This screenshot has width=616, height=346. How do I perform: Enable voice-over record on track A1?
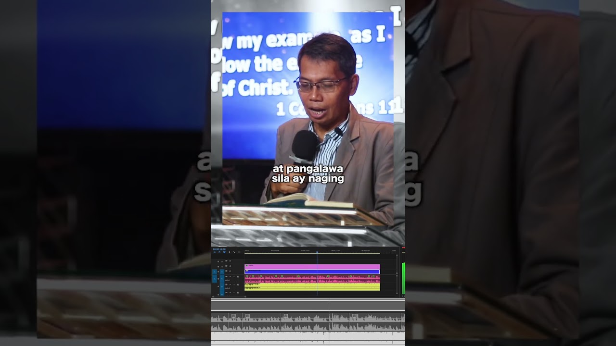238,277
